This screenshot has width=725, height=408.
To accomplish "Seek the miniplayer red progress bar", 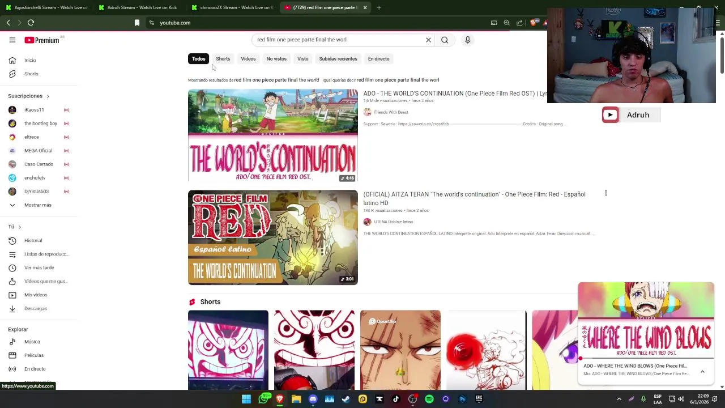I will pyautogui.click(x=646, y=359).
